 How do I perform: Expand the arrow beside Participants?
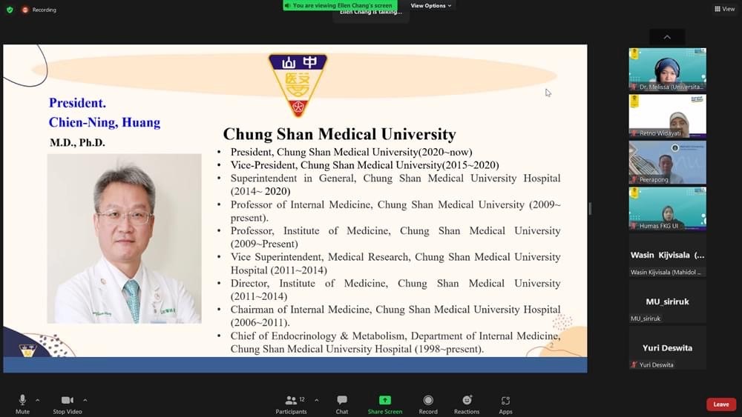pyautogui.click(x=317, y=400)
